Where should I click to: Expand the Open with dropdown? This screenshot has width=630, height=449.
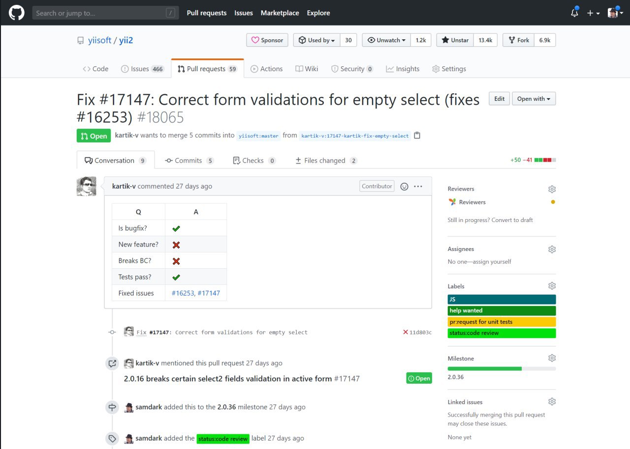click(x=534, y=99)
